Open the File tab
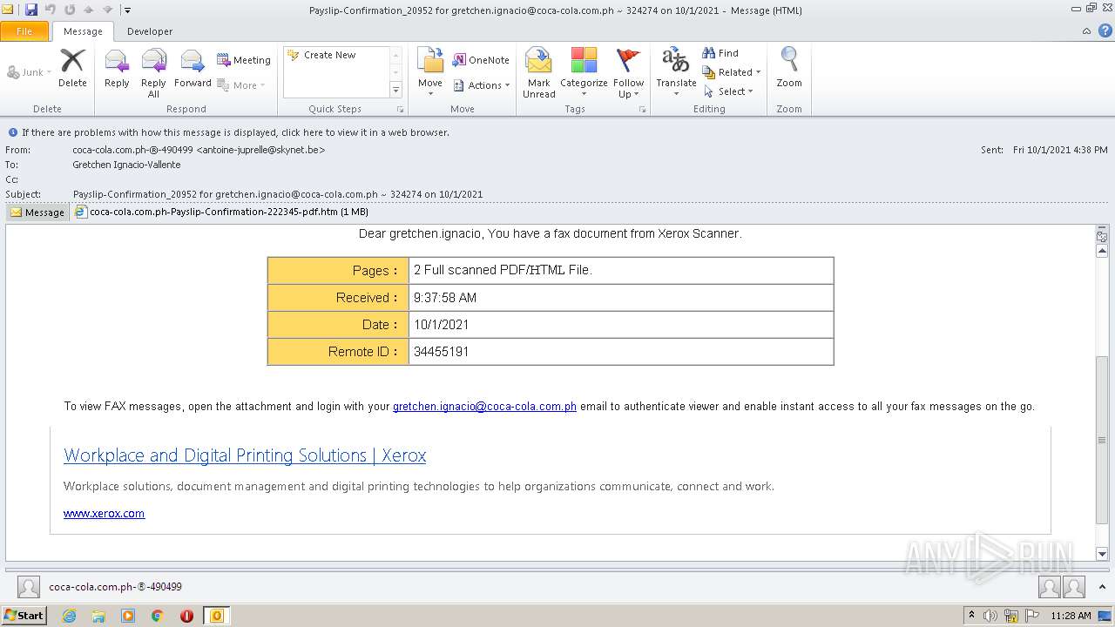 pyautogui.click(x=24, y=31)
